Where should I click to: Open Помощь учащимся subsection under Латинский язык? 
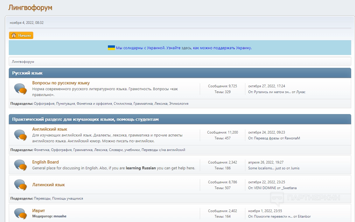(67, 198)
